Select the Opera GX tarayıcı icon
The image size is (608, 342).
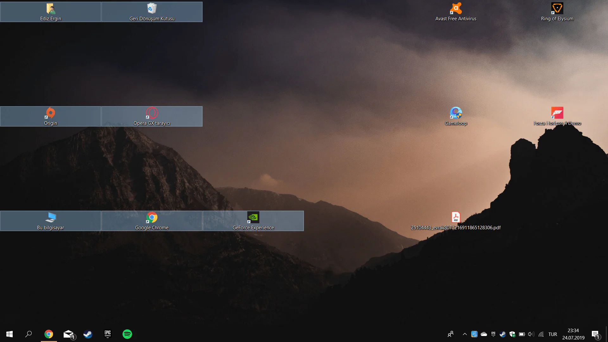click(x=152, y=116)
